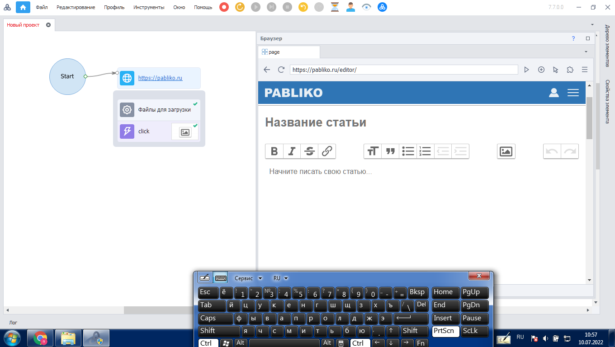The width and height of the screenshot is (615, 347).
Task: Select the Новый проект tab
Action: [23, 25]
